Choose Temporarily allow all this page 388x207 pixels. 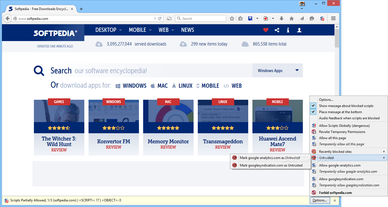[x=348, y=144]
